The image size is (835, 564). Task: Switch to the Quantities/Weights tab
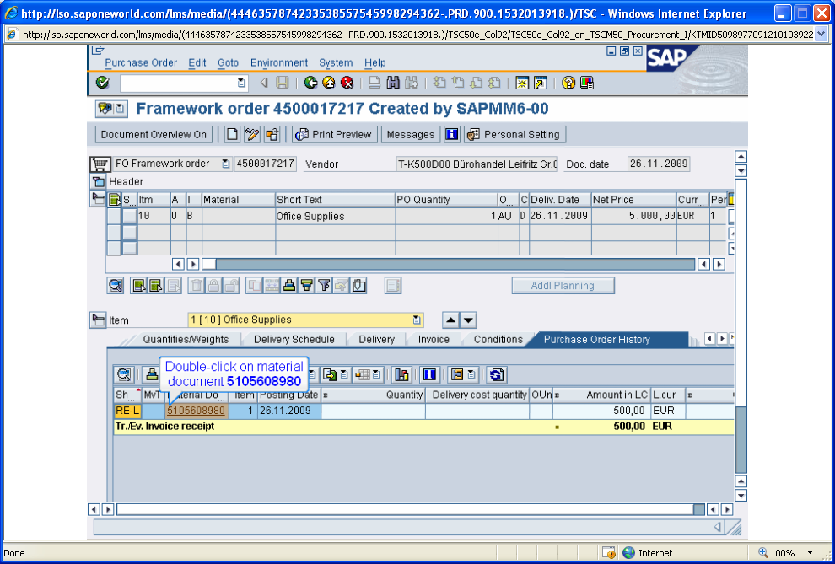[x=186, y=340]
